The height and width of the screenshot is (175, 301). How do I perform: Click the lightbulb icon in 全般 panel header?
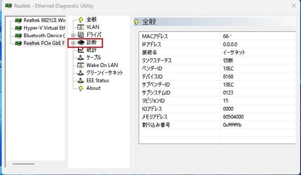coord(136,22)
